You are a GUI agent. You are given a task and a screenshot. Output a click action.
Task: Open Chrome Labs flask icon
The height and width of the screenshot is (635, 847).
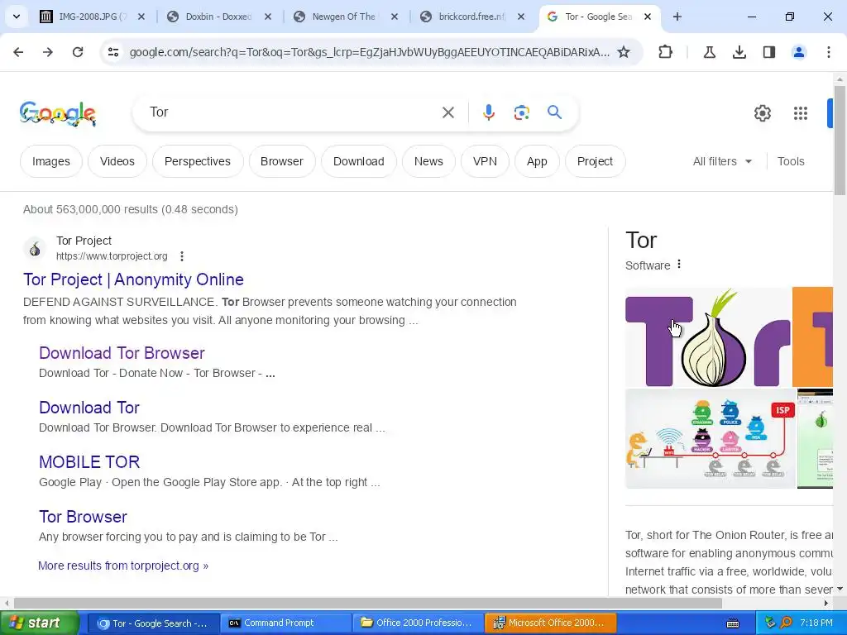point(709,52)
